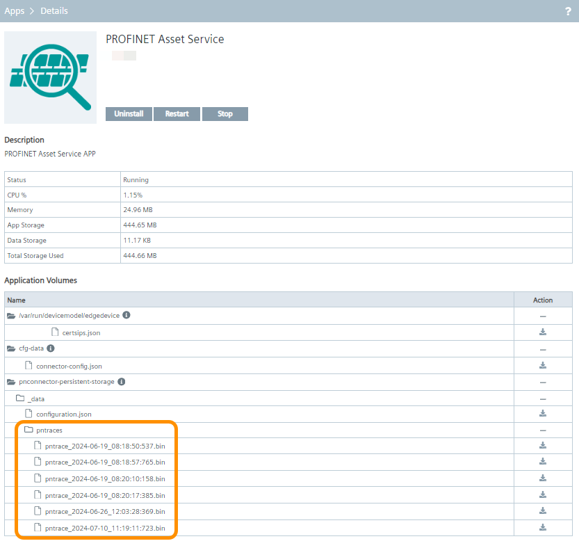Click the connector-config.json file name
The image size is (579, 548).
click(x=69, y=366)
